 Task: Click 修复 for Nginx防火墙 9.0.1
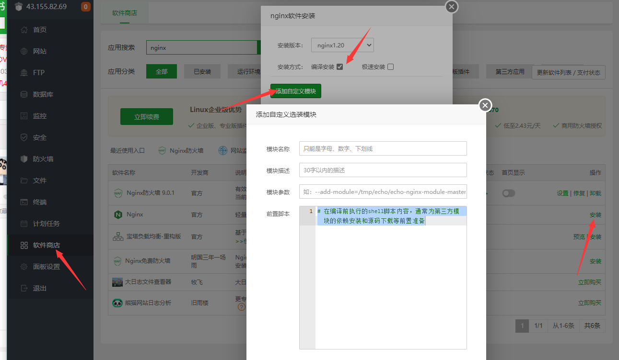click(x=579, y=193)
